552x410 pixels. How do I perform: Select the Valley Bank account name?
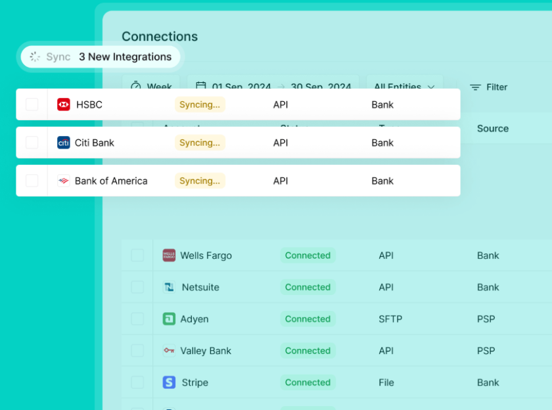206,350
